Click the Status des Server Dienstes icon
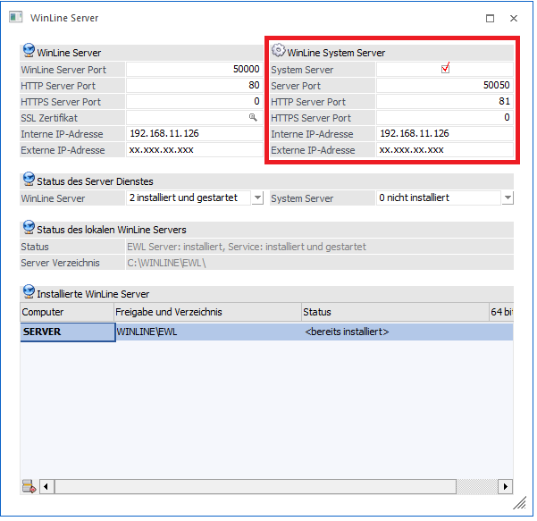This screenshot has width=537, height=521. (x=28, y=180)
